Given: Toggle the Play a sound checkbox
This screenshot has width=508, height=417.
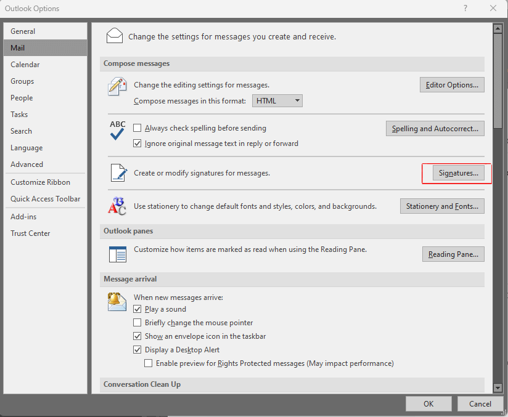Looking at the screenshot, I should pos(137,309).
